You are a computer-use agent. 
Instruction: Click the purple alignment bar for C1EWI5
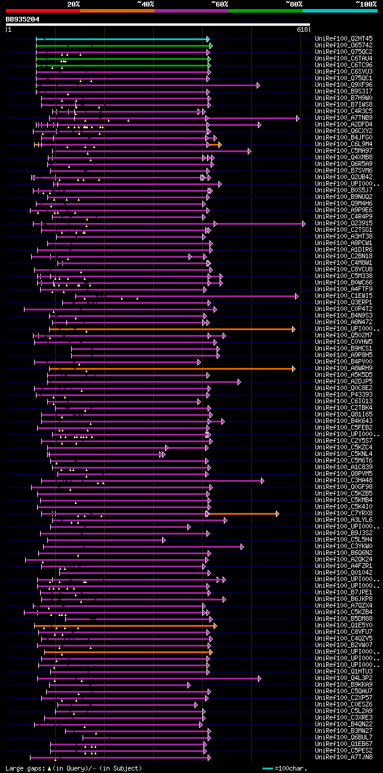coord(186,296)
